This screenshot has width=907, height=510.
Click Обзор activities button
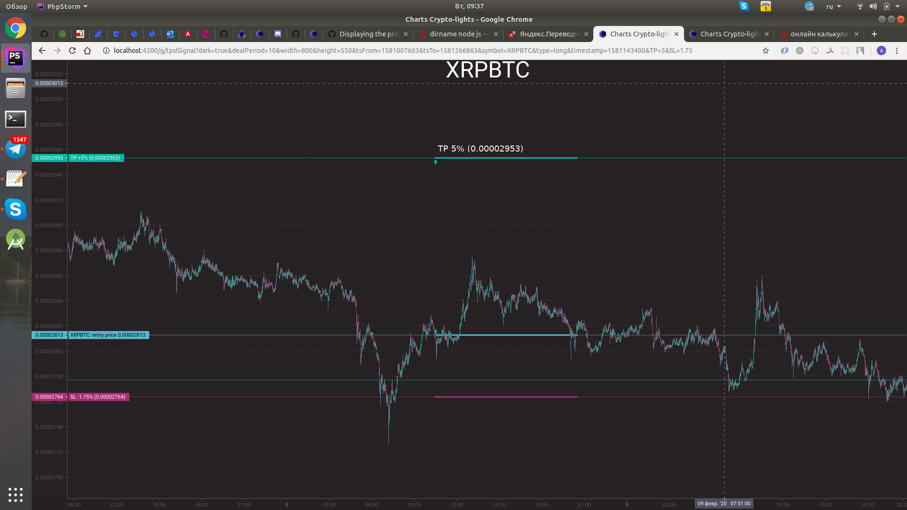(17, 7)
